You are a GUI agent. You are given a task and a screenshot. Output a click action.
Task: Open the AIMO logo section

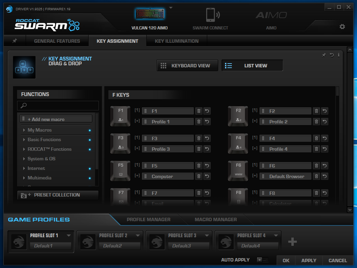[x=271, y=15]
